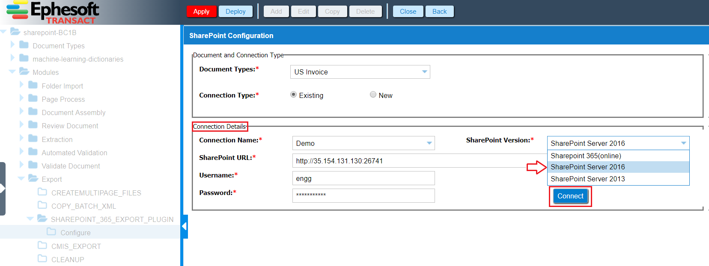
Task: Select the COPY_BATCH_XML tree item label
Action: pos(83,206)
